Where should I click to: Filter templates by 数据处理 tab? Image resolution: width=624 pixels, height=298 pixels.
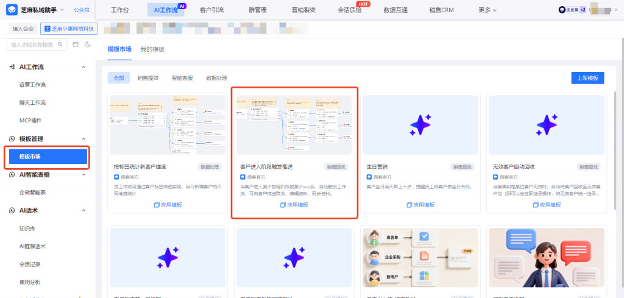tap(217, 78)
